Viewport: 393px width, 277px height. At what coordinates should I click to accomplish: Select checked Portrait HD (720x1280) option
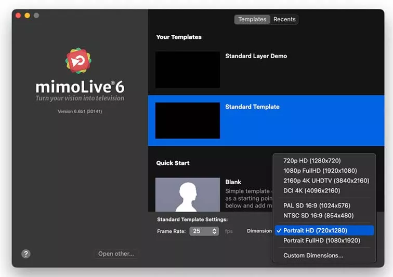[324, 230]
